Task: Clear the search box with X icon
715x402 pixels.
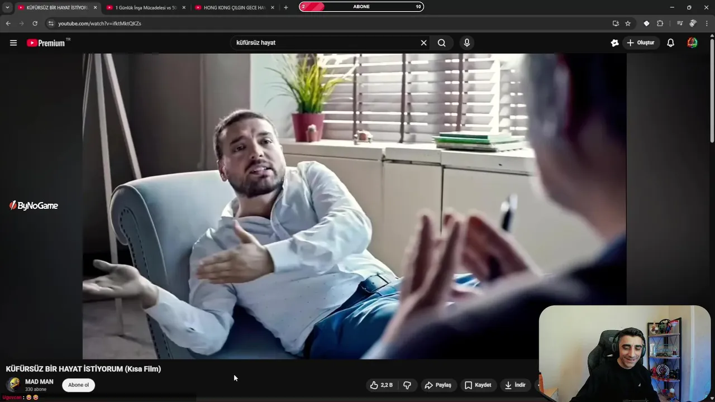Action: (x=423, y=42)
